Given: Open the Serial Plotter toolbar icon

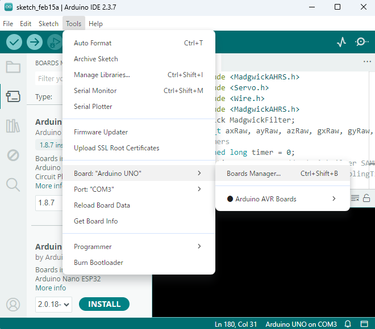Looking at the screenshot, I should pos(341,42).
